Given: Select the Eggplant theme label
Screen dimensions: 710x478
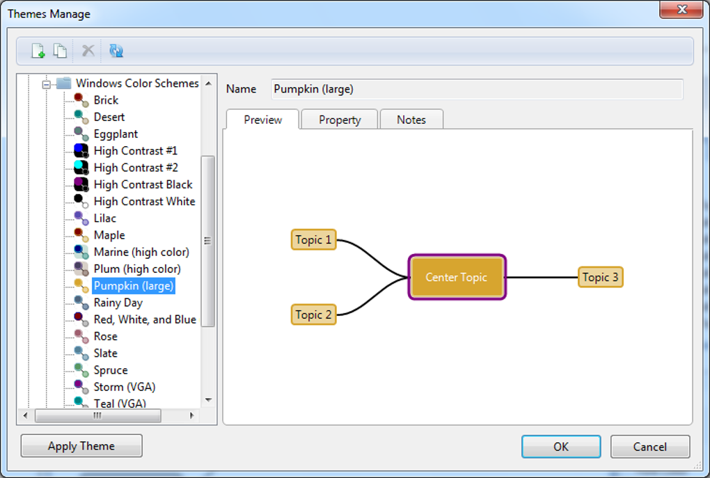Looking at the screenshot, I should (x=116, y=134).
